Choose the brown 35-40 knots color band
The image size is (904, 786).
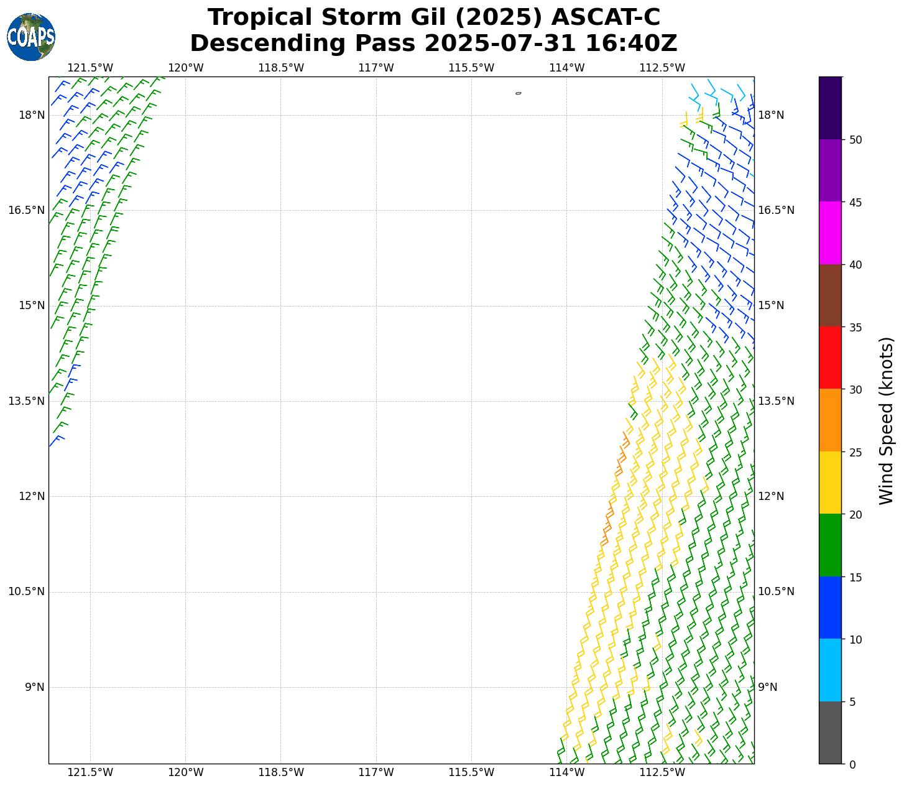pos(829,295)
